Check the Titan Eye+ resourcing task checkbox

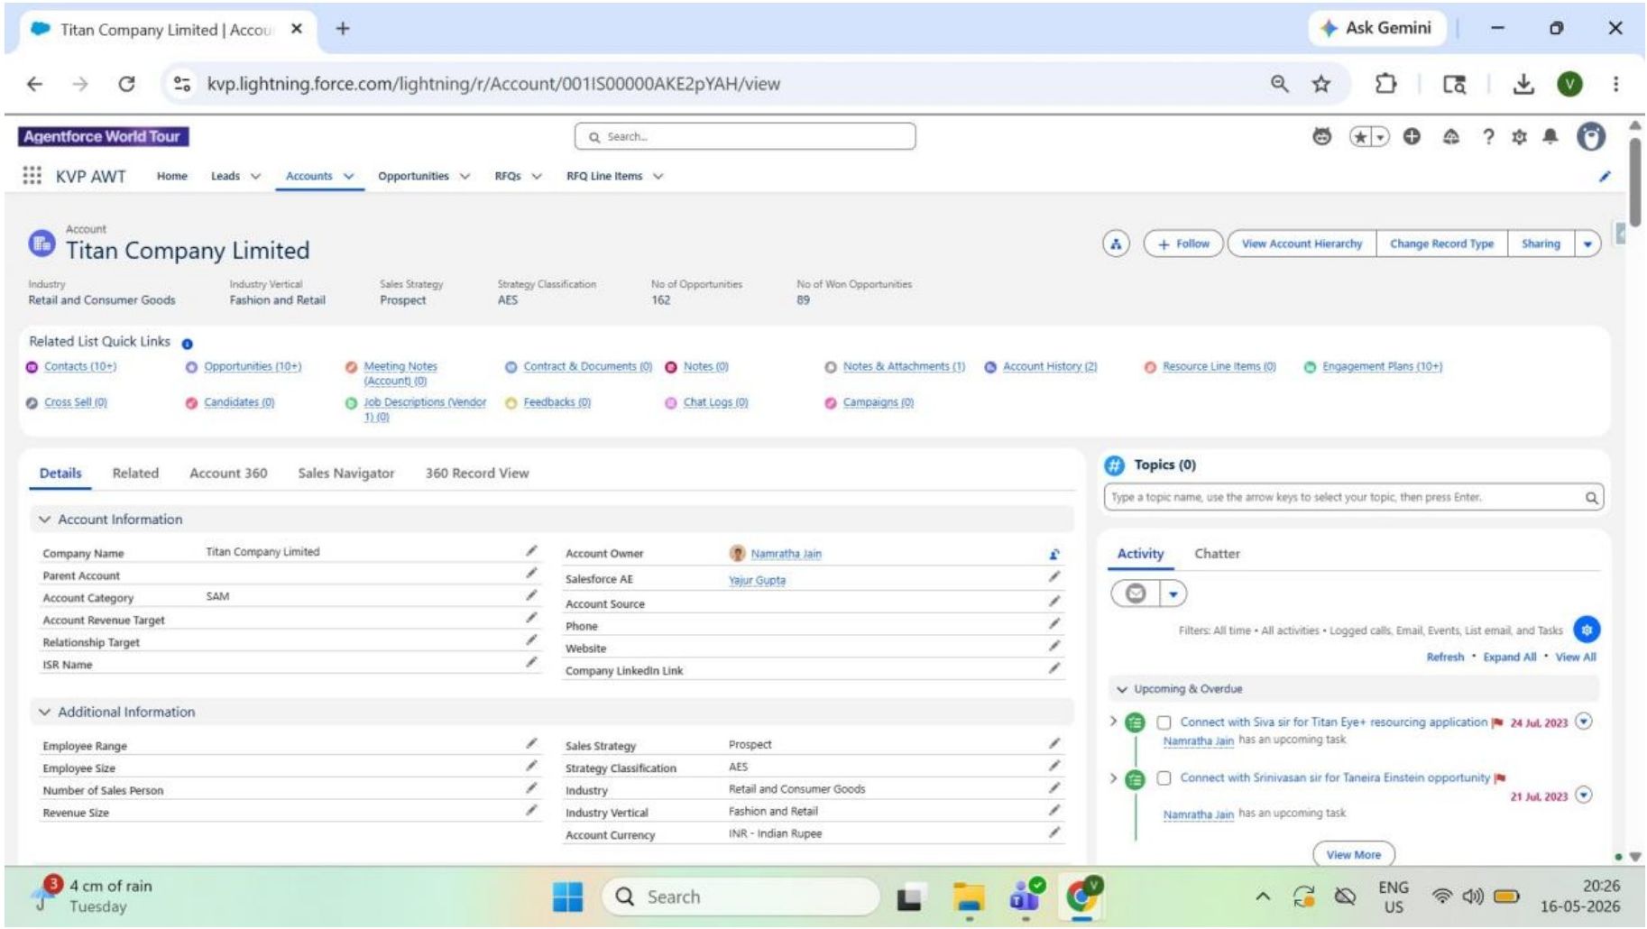(x=1164, y=722)
